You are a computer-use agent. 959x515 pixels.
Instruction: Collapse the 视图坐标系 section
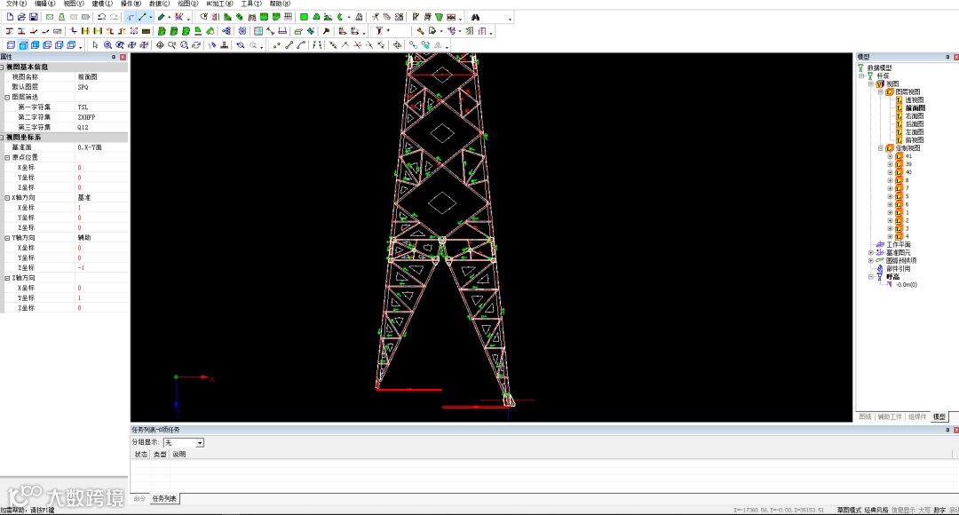click(3, 137)
